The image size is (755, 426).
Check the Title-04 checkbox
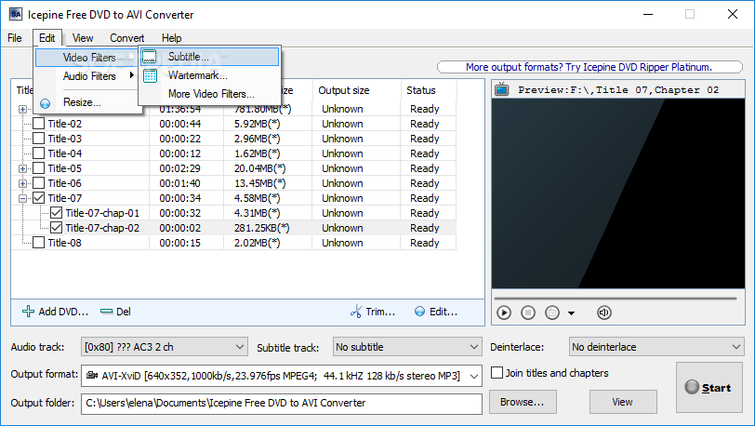pyautogui.click(x=38, y=153)
